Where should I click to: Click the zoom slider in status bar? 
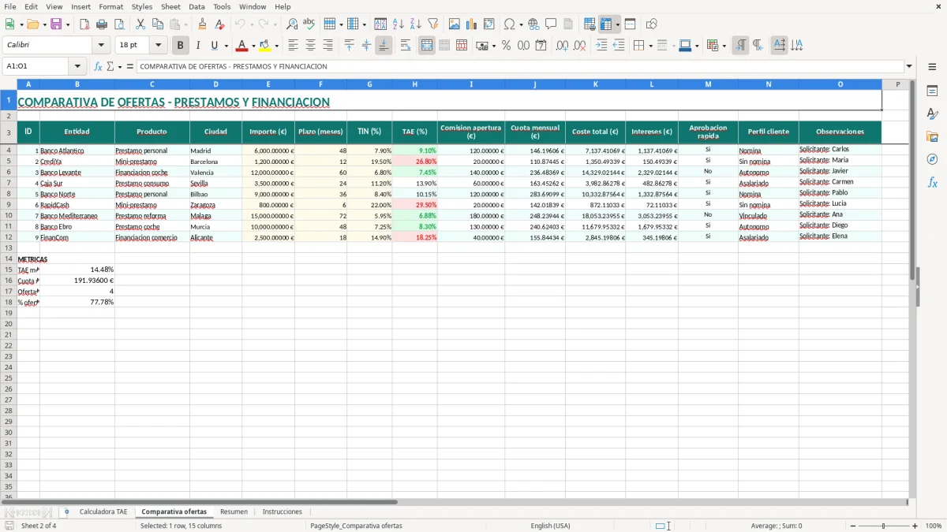[883, 526]
